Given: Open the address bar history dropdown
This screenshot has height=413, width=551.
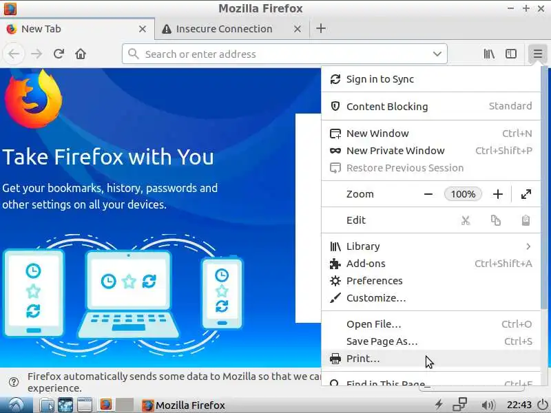Looking at the screenshot, I should click(x=437, y=54).
